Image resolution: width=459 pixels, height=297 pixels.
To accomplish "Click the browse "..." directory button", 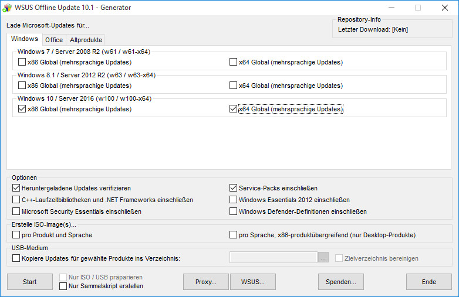I will click(323, 257).
